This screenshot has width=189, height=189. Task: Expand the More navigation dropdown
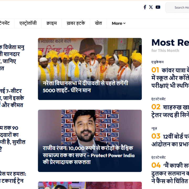(118, 23)
